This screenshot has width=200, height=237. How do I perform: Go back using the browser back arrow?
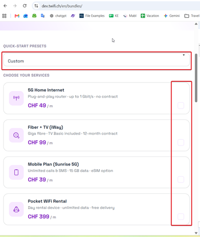(5, 6)
